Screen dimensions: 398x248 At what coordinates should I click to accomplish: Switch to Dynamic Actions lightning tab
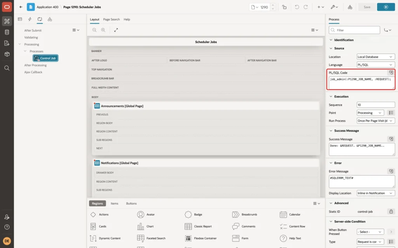coord(30,19)
